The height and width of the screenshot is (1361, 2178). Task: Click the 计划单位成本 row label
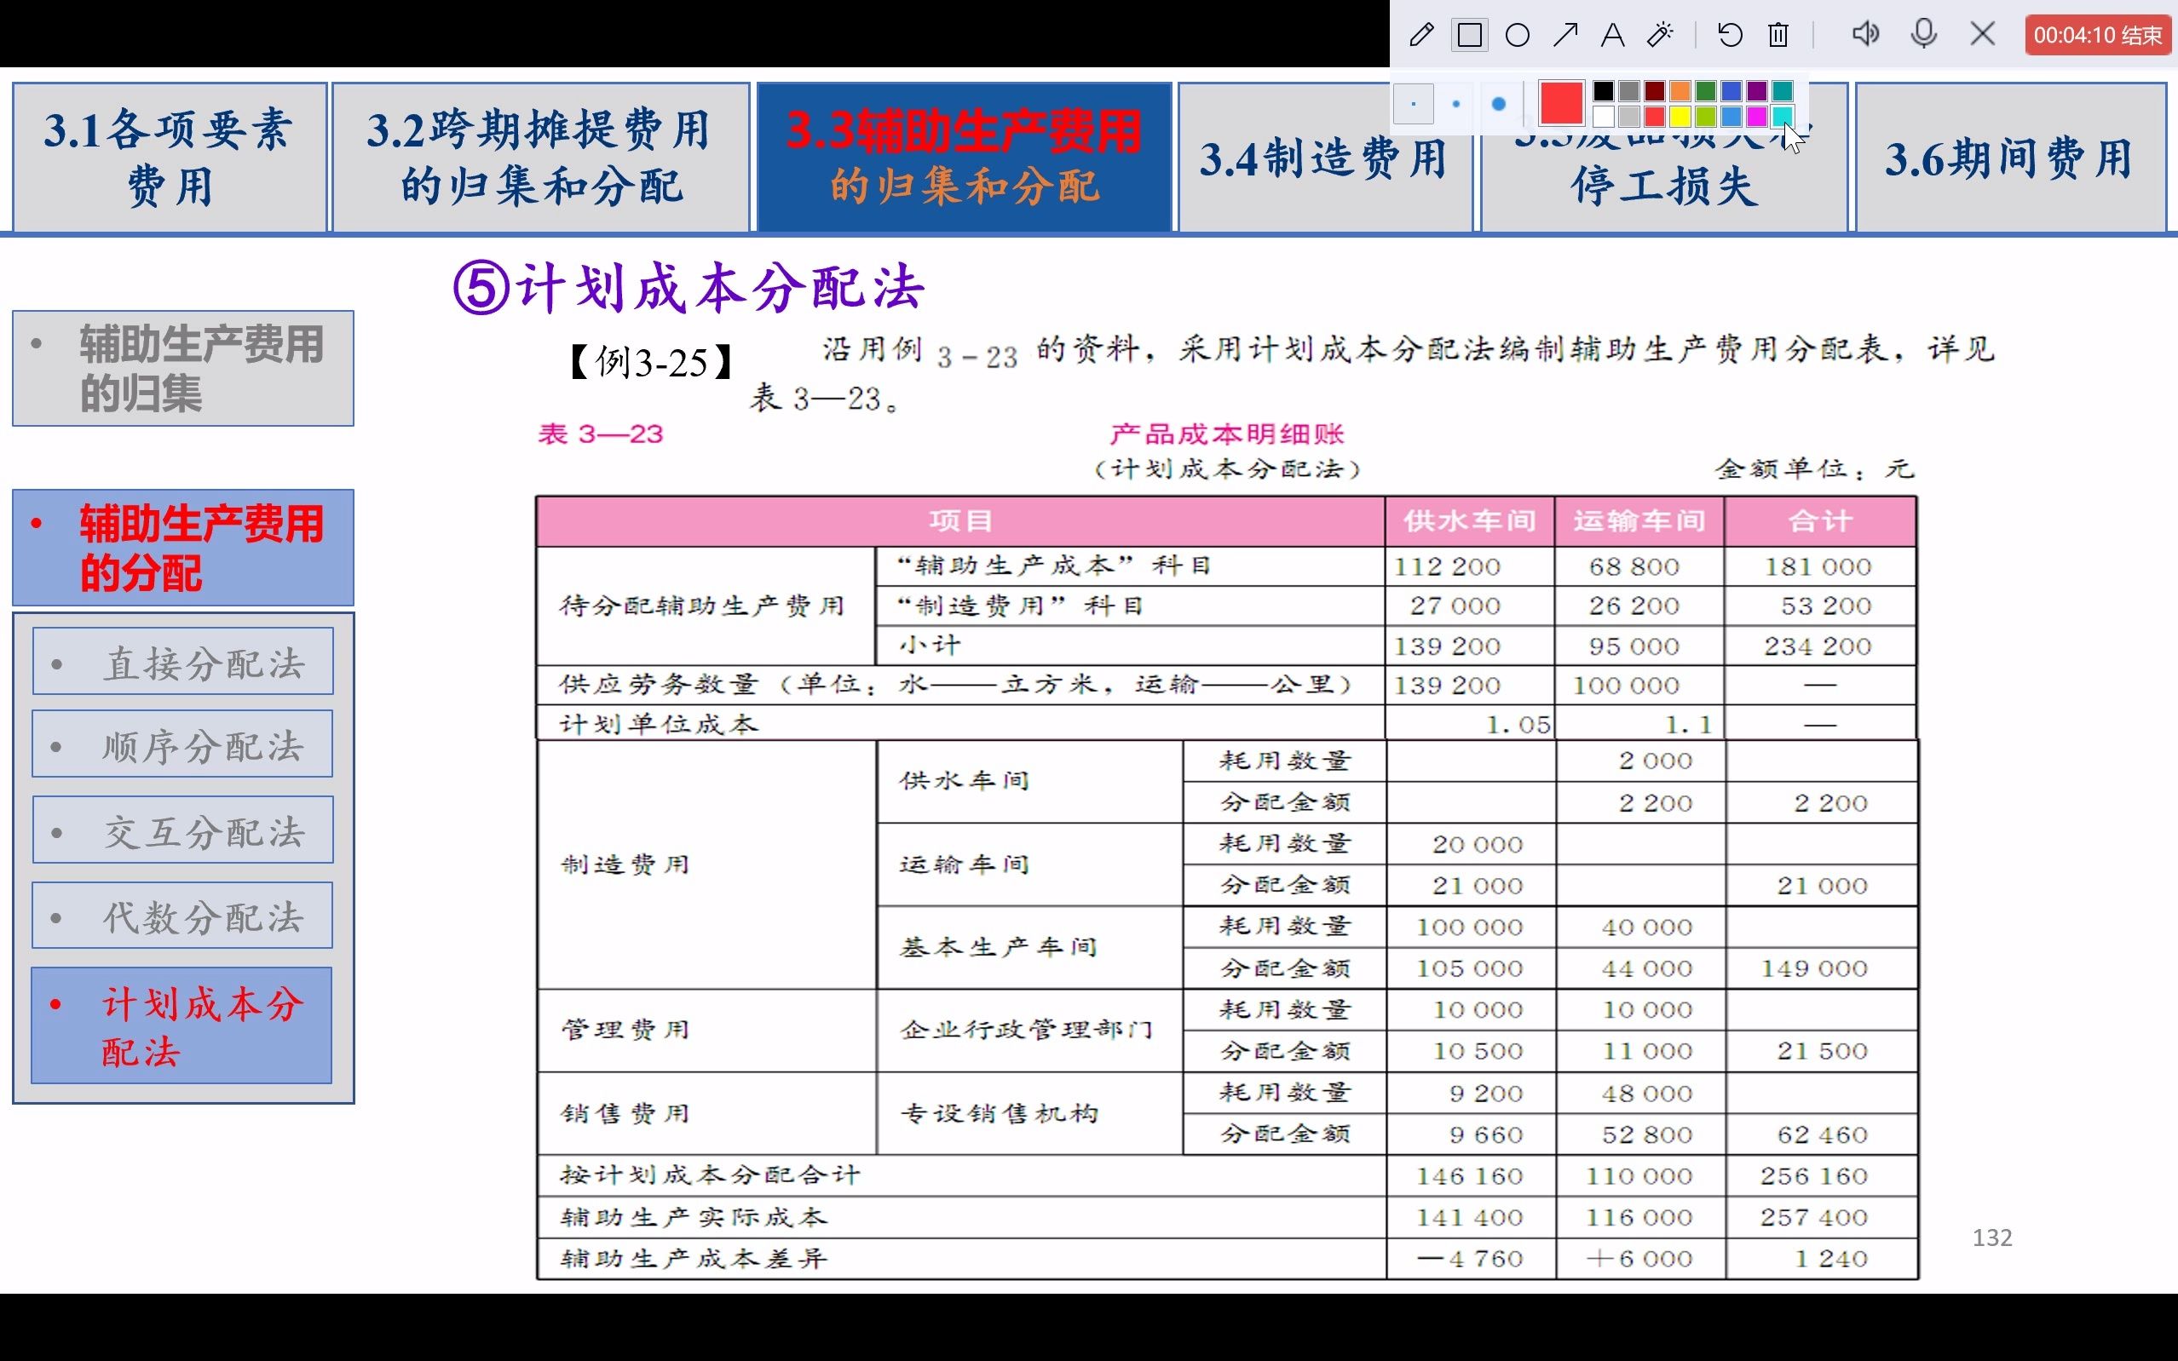(659, 725)
